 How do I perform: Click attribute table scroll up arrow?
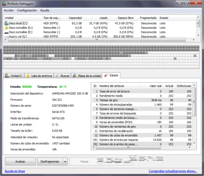194,85
